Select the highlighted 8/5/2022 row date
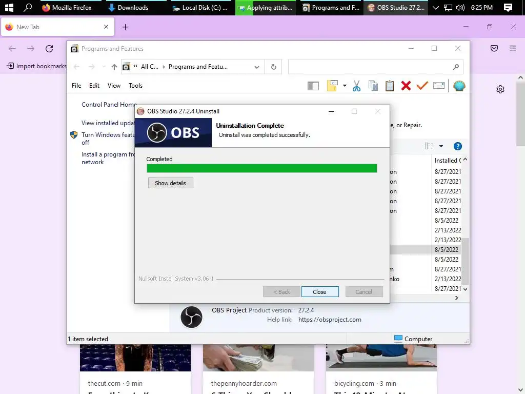The height and width of the screenshot is (394, 525). pyautogui.click(x=447, y=250)
